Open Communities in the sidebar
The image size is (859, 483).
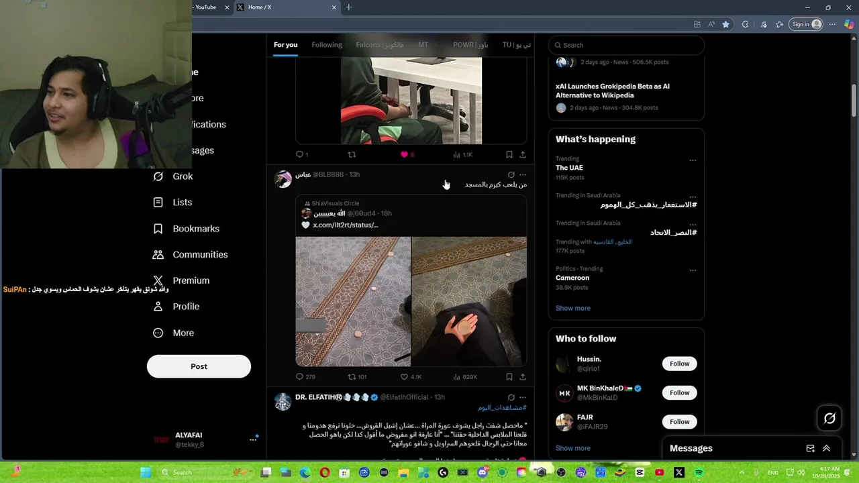(191, 255)
